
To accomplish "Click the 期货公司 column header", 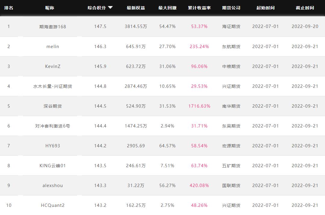I will [231, 8].
